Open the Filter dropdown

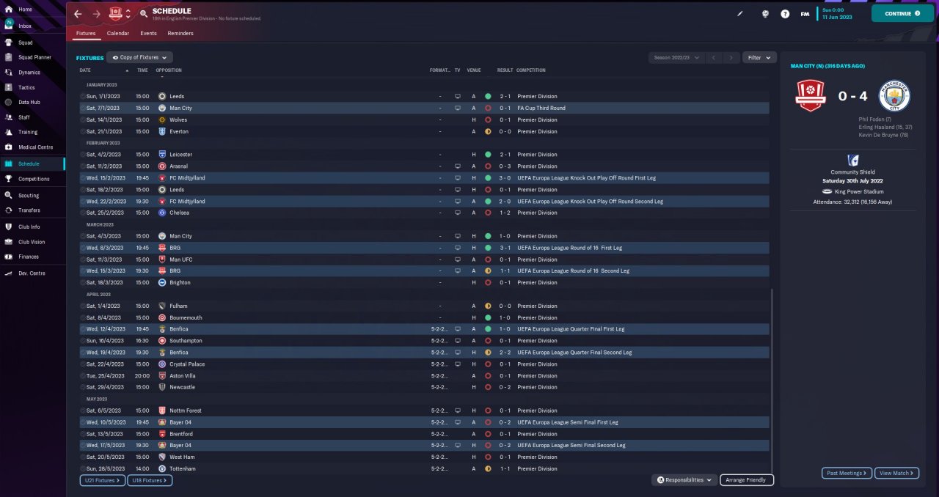click(759, 57)
